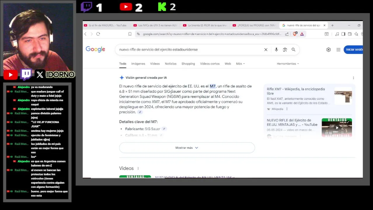Open 'NUEVO RIFLE del Ejército de EE.UU.' YouTube source
Image resolution: width=373 pixels, height=210 pixels.
[292, 123]
